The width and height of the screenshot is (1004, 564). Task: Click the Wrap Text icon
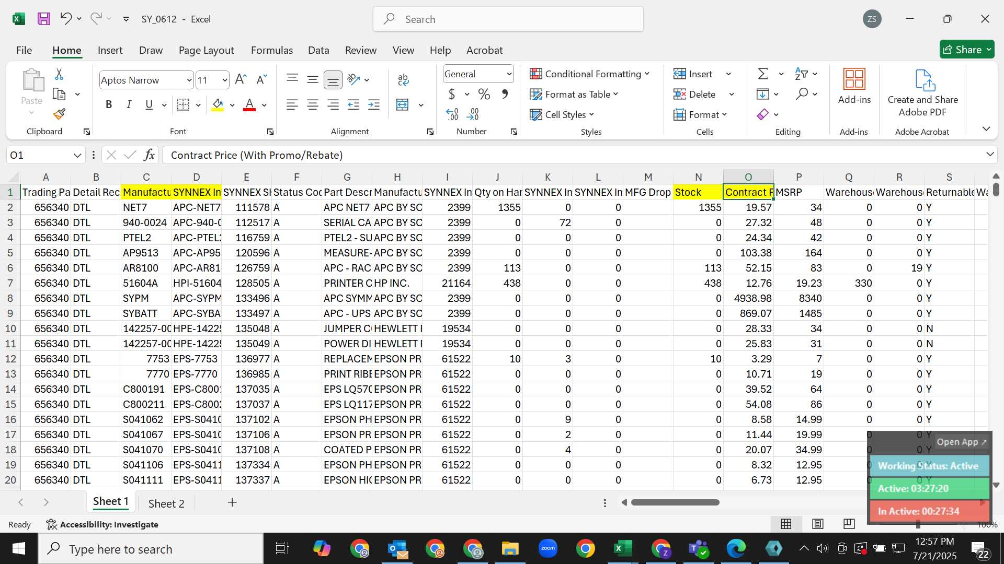(403, 79)
